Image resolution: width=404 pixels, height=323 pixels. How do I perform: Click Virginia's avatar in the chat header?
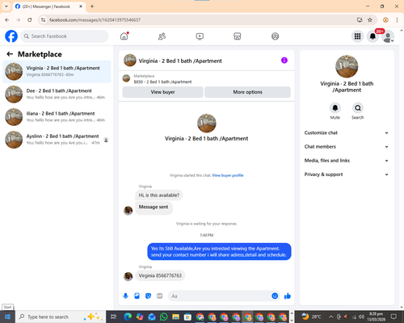(130, 61)
